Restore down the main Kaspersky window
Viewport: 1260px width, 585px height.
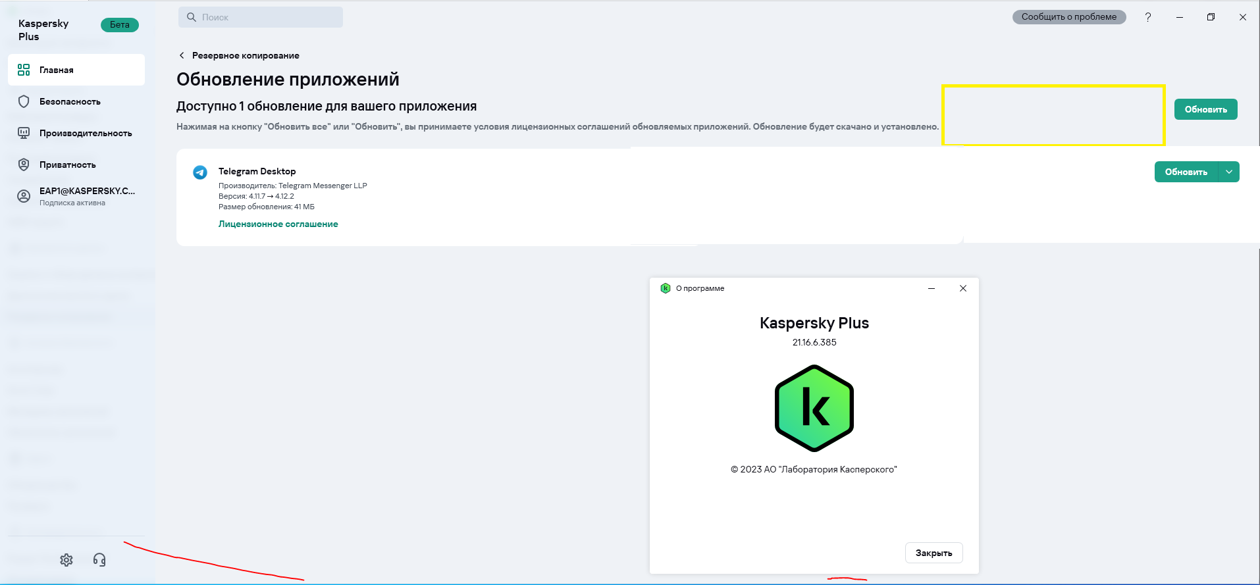(1211, 17)
